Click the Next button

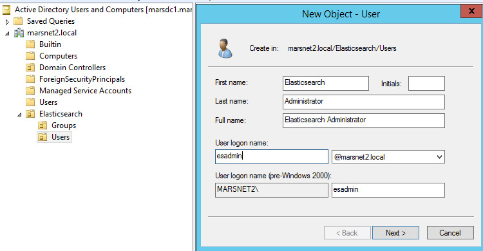(395, 233)
